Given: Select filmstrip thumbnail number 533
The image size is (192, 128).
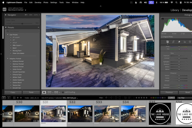Looking at the screenshot, I should click(x=107, y=114).
